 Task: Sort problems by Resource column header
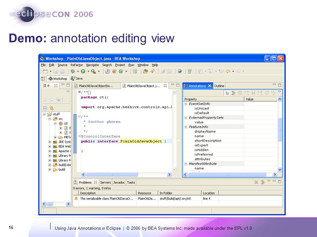147,193
